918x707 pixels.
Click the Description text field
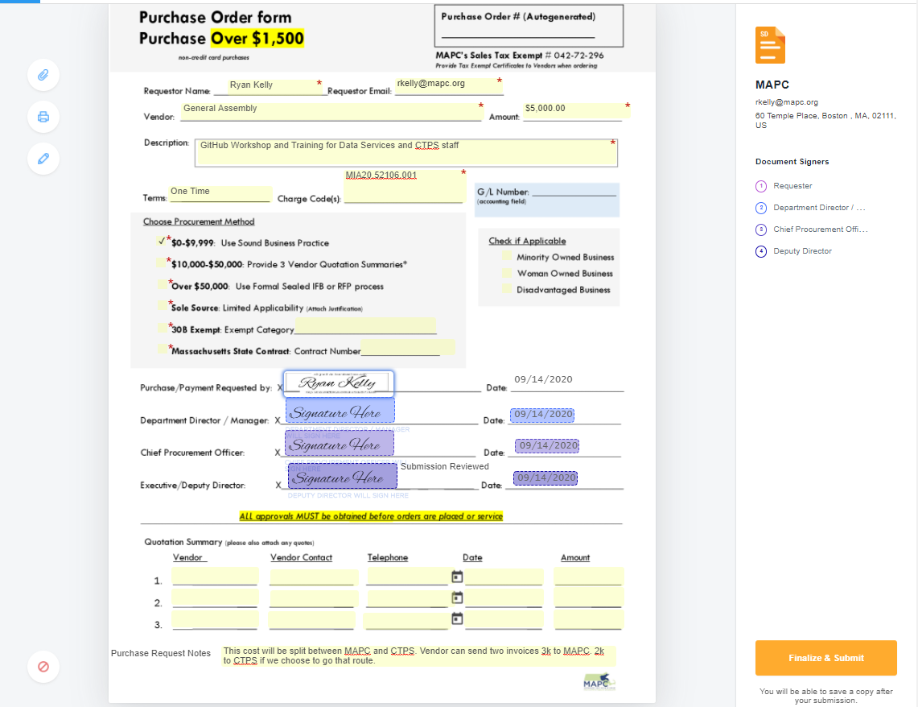[405, 152]
